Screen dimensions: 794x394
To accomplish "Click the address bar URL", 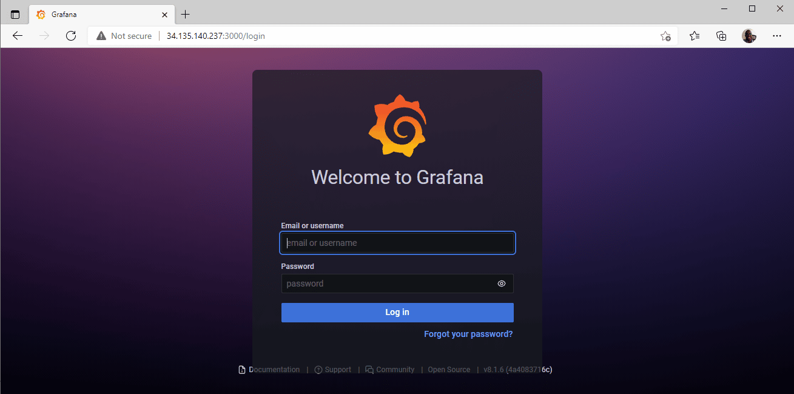I will (216, 36).
